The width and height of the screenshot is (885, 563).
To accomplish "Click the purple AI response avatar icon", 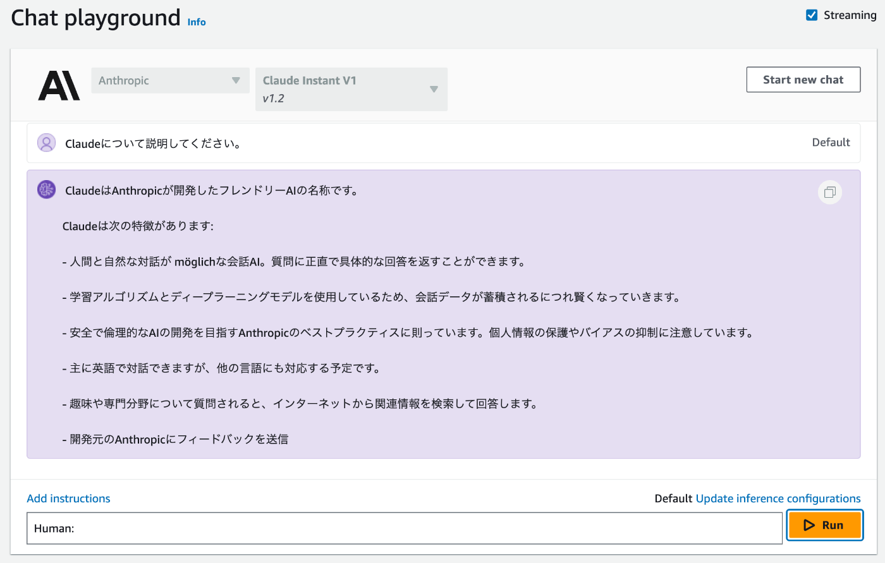I will tap(46, 190).
